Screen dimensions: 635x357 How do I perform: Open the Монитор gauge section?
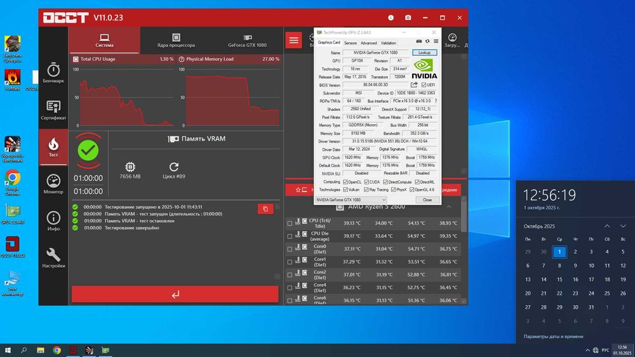pyautogui.click(x=53, y=185)
